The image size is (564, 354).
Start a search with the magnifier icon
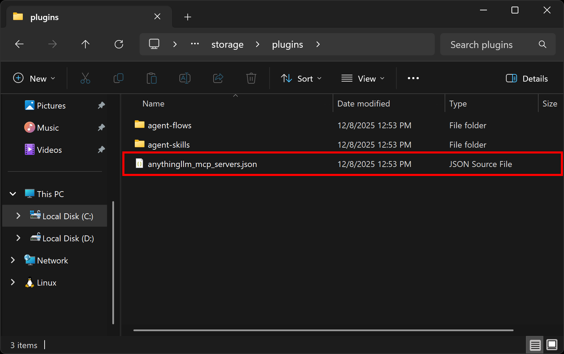click(542, 44)
